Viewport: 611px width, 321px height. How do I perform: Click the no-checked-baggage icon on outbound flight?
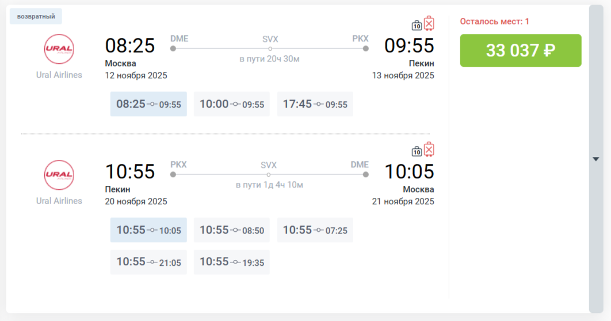pos(429,23)
